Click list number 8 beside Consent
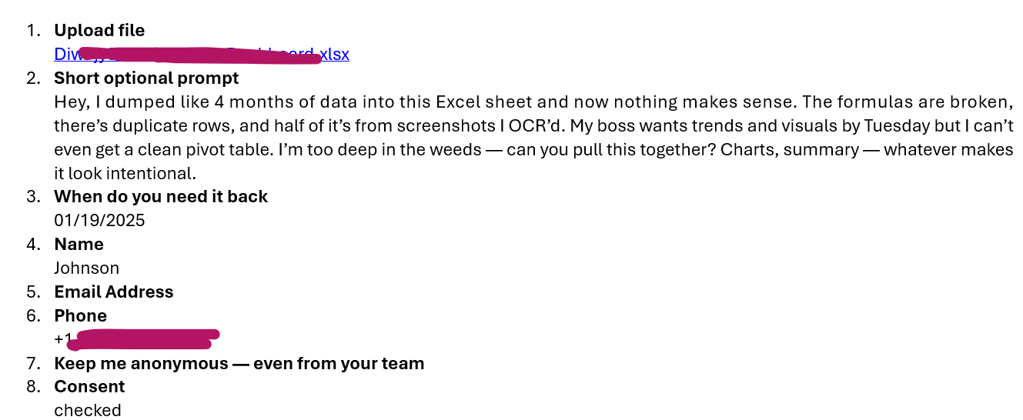1023x420 pixels. point(32,387)
